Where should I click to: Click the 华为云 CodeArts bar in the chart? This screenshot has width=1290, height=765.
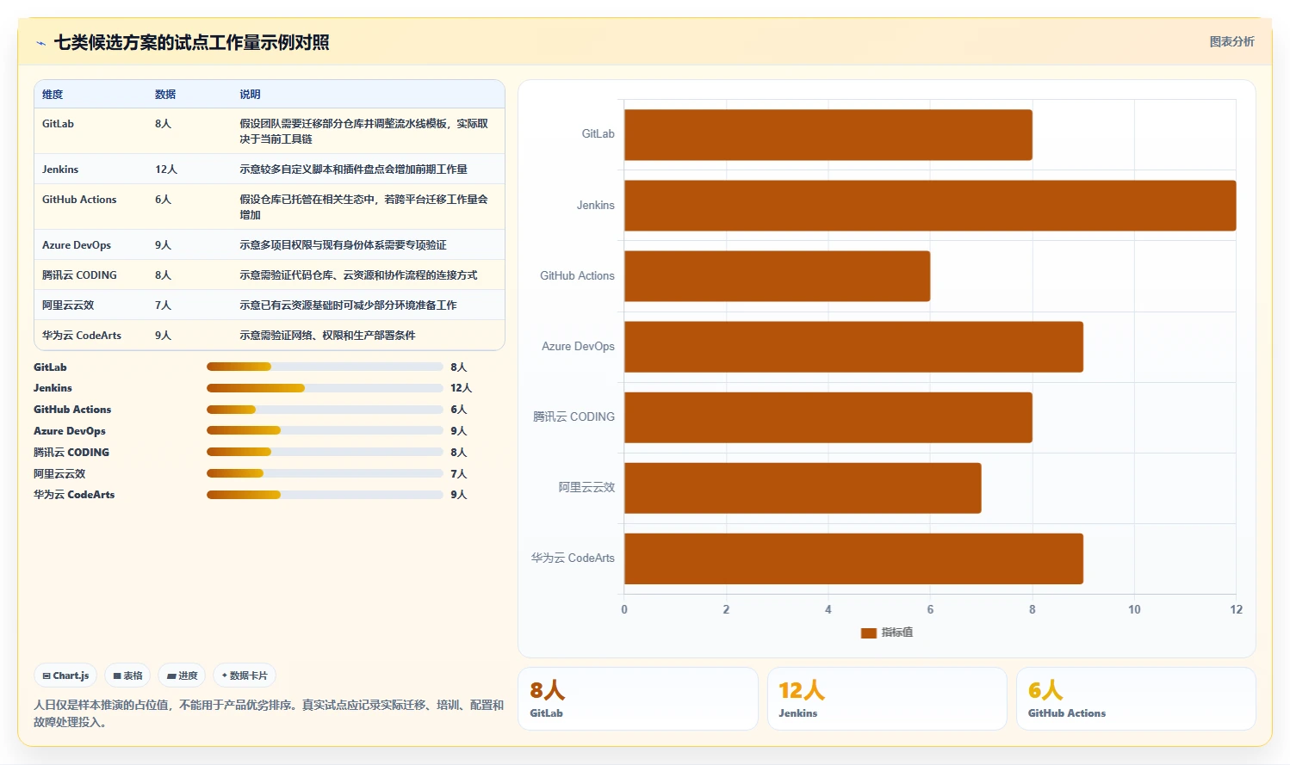click(x=853, y=558)
